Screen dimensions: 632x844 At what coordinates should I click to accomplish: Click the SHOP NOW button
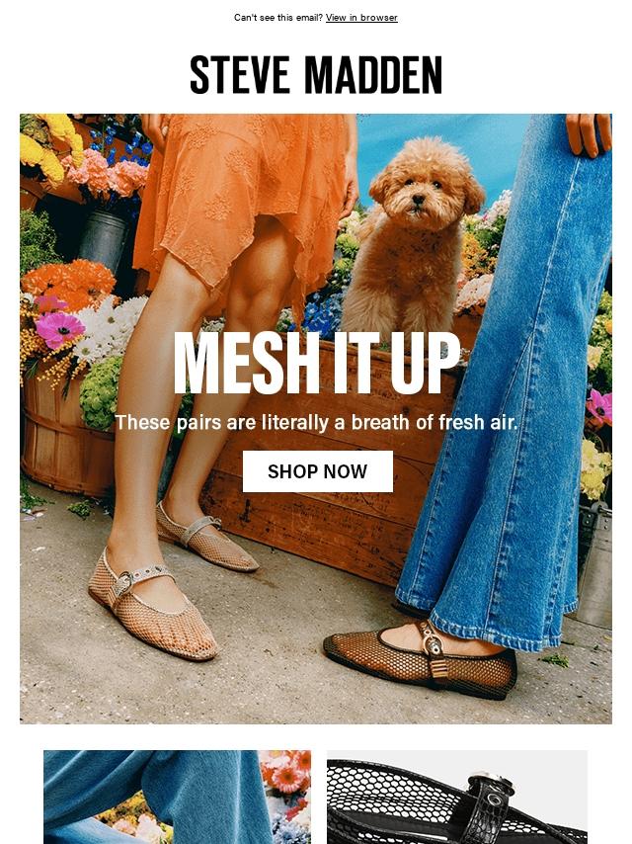pos(317,471)
